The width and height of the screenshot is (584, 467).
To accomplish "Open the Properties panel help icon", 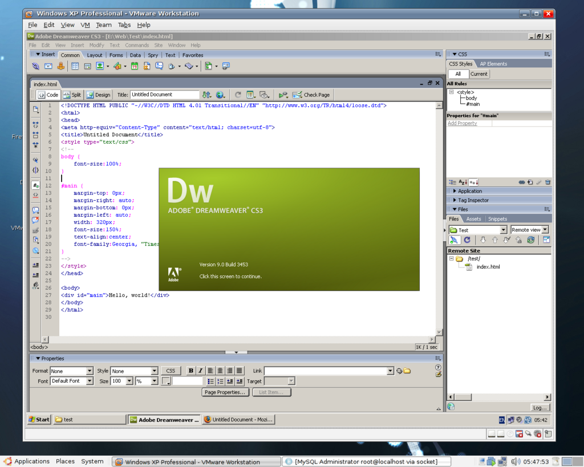I will tap(439, 367).
